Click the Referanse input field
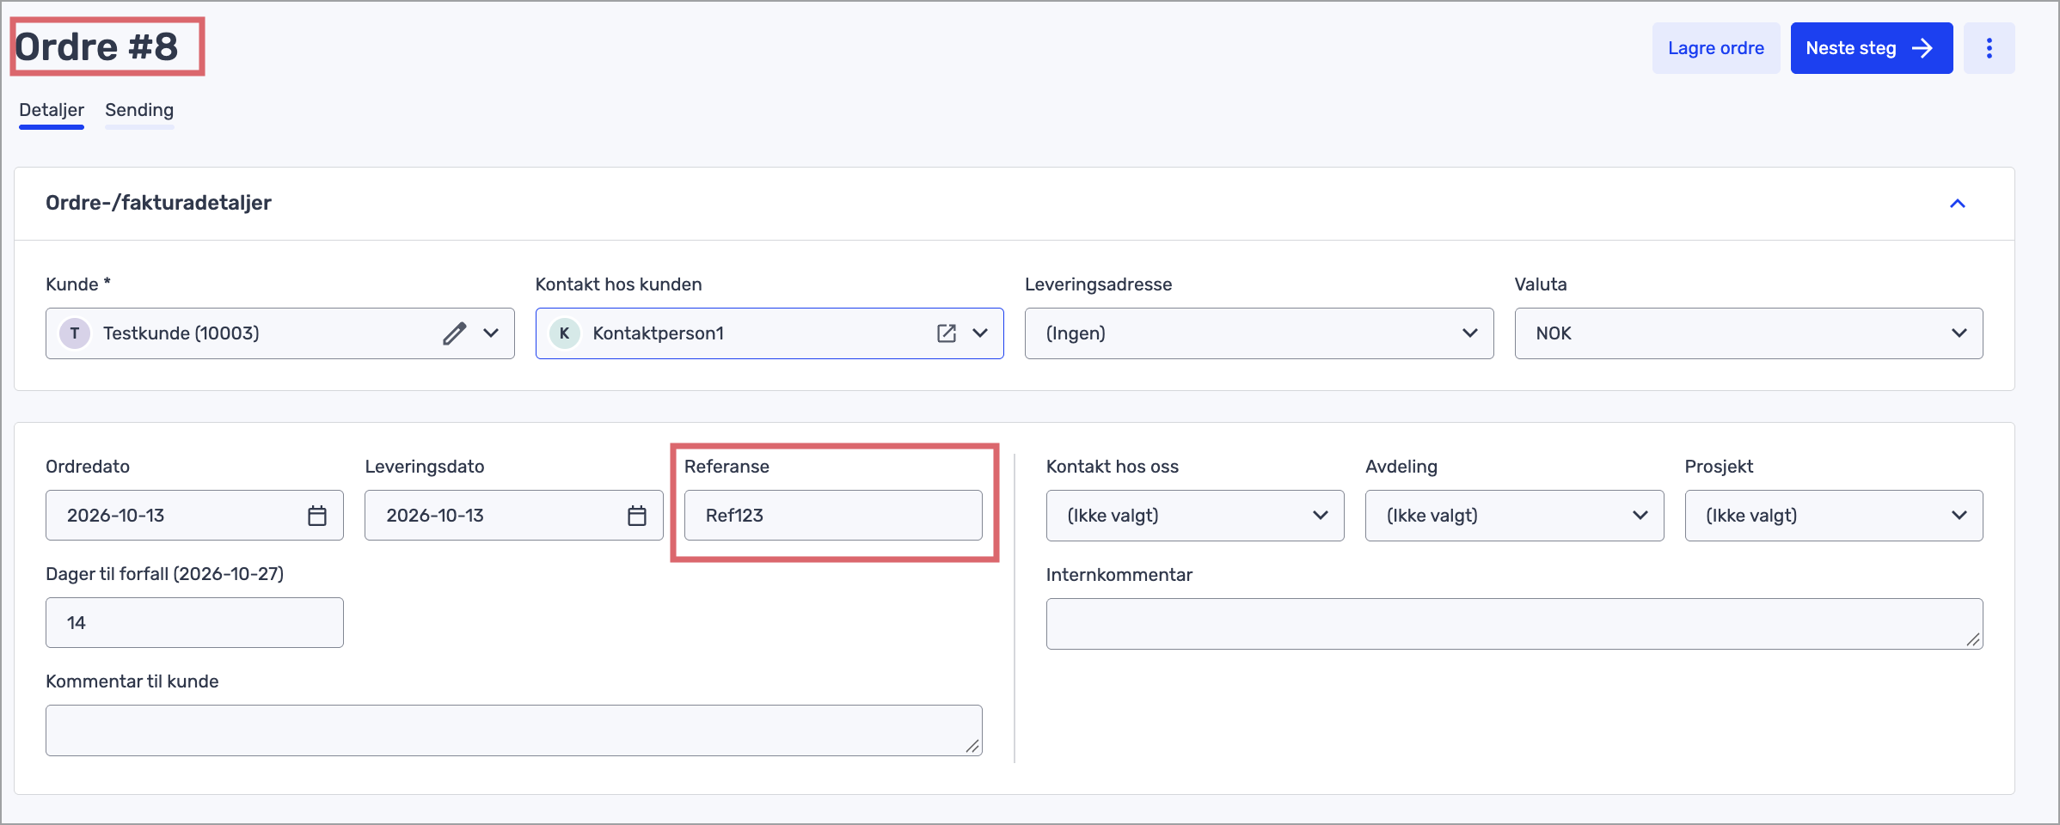This screenshot has width=2060, height=825. click(x=832, y=516)
